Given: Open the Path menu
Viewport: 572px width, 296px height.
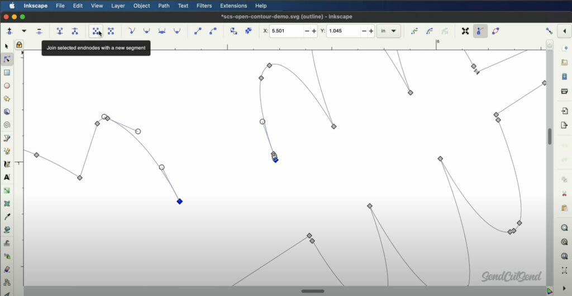Looking at the screenshot, I should (164, 6).
